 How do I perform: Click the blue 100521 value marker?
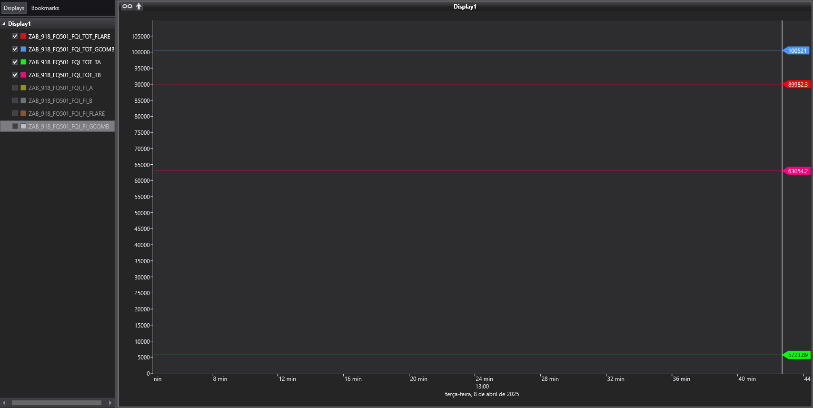(x=796, y=50)
